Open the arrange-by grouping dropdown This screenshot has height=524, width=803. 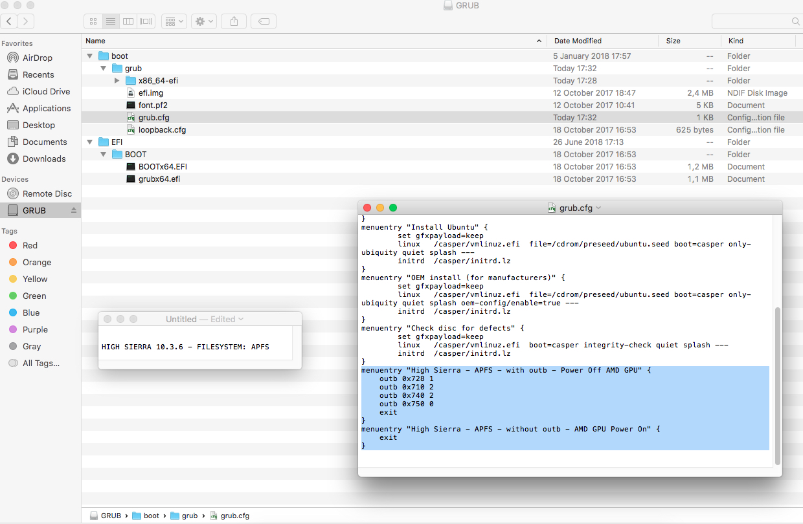[x=174, y=21]
